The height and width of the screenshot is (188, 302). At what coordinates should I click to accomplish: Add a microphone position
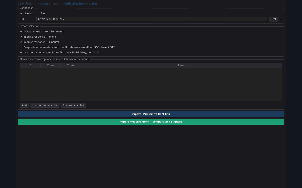24,105
